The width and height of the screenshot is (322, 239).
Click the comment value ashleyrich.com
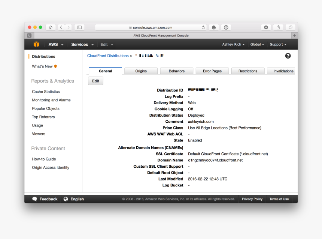(201, 122)
